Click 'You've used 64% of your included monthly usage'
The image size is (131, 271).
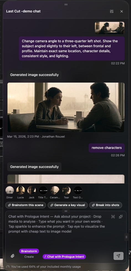pos(46,267)
